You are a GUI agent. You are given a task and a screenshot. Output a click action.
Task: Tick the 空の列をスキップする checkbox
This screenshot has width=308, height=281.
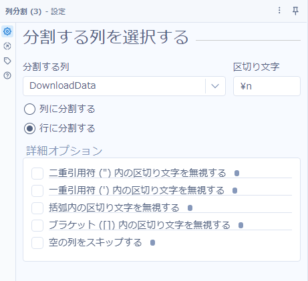(37, 243)
